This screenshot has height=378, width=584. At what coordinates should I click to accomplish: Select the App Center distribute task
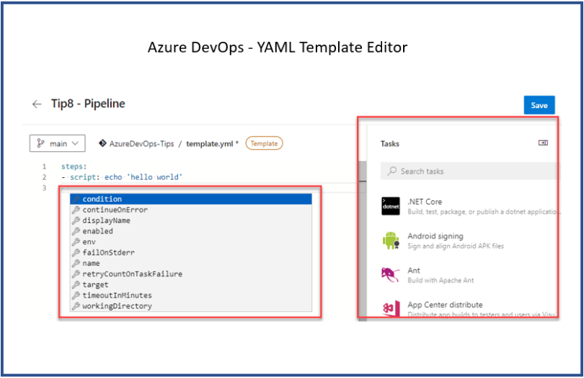[x=469, y=309]
